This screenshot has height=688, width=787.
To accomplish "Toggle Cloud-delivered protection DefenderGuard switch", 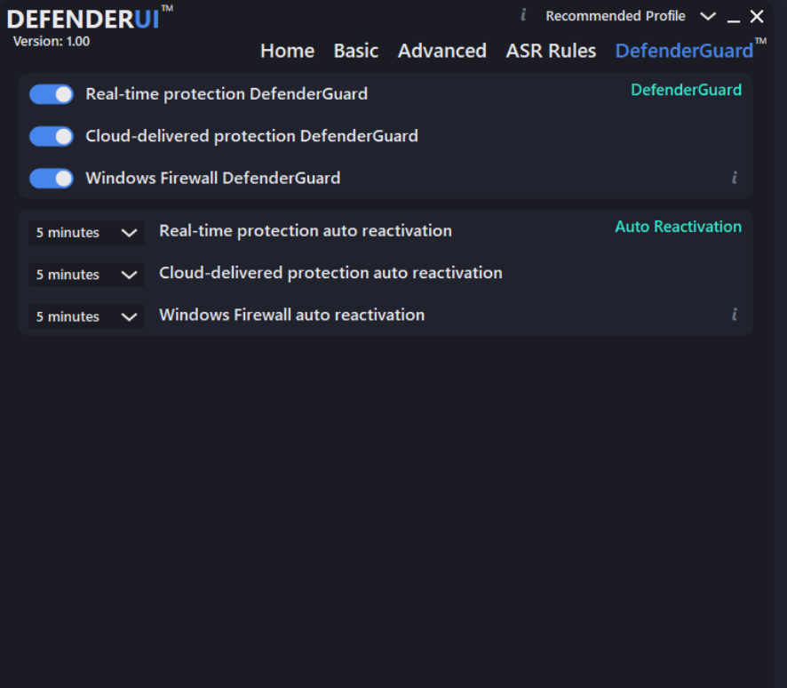I will point(52,137).
